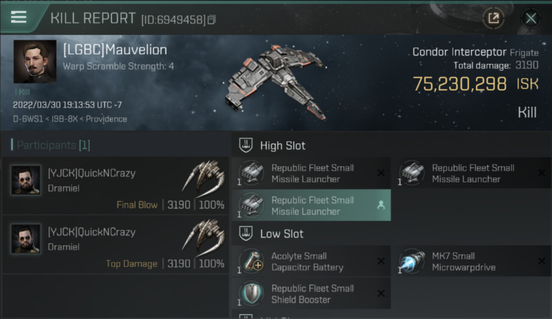Click the second Dramiel ship icon
This screenshot has height=319, width=552.
point(204,235)
